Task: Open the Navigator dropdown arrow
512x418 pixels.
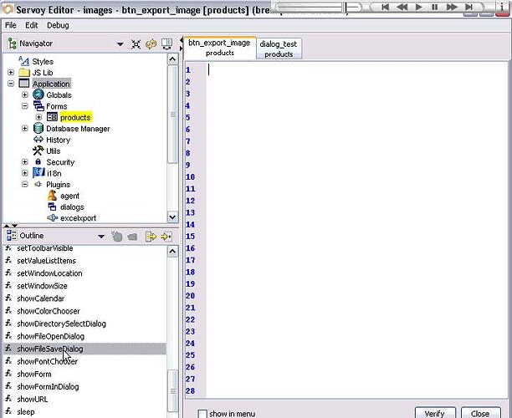Action: [x=120, y=44]
